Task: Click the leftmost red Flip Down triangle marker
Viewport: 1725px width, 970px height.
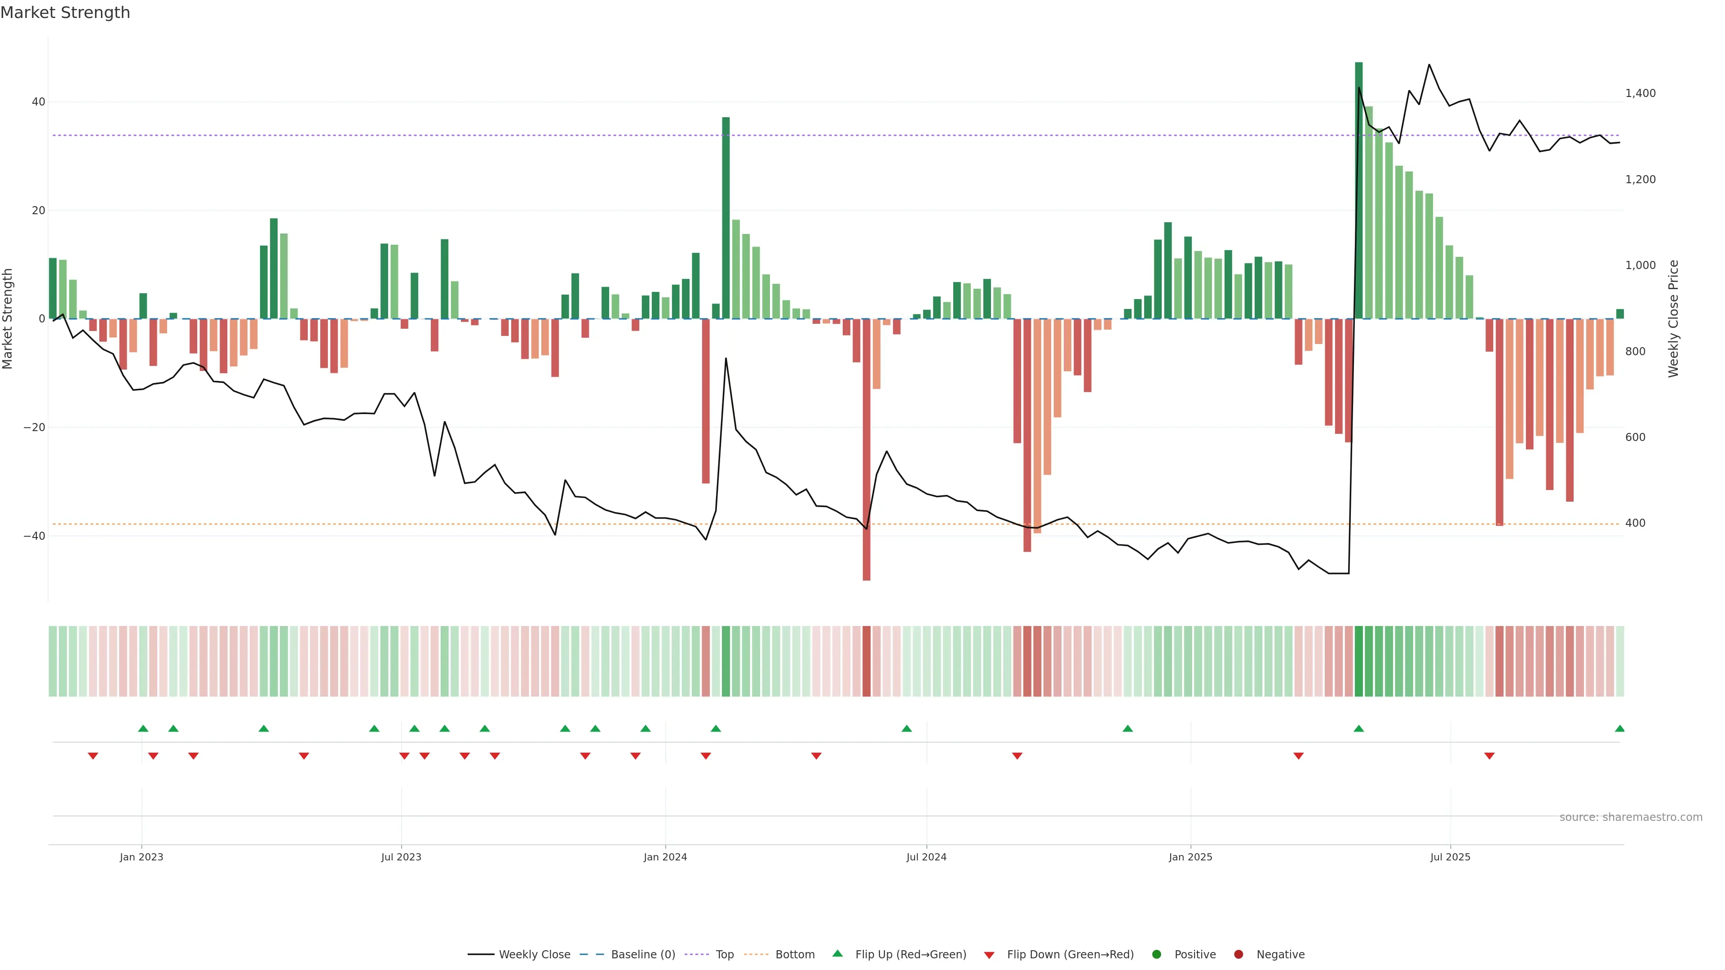Action: click(x=93, y=756)
